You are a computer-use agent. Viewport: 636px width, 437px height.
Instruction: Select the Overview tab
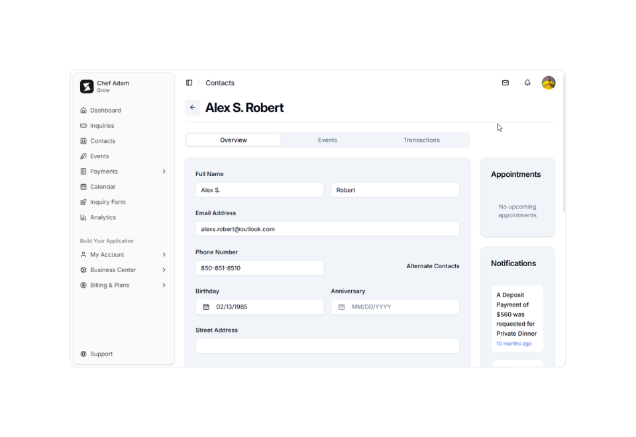(233, 140)
